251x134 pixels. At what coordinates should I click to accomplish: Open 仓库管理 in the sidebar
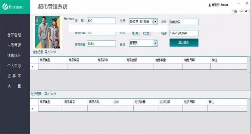coord(14,35)
